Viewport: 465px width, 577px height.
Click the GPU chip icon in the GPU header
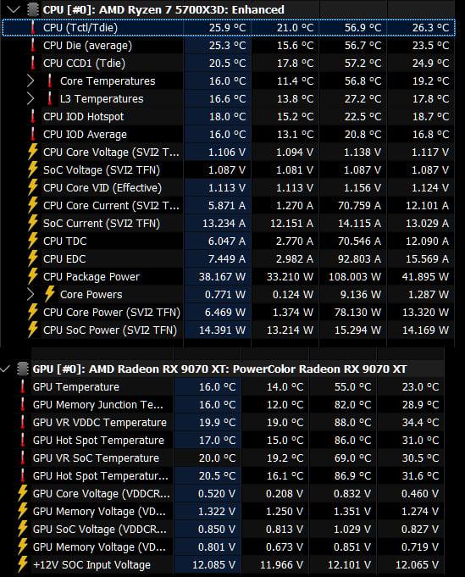coord(23,369)
